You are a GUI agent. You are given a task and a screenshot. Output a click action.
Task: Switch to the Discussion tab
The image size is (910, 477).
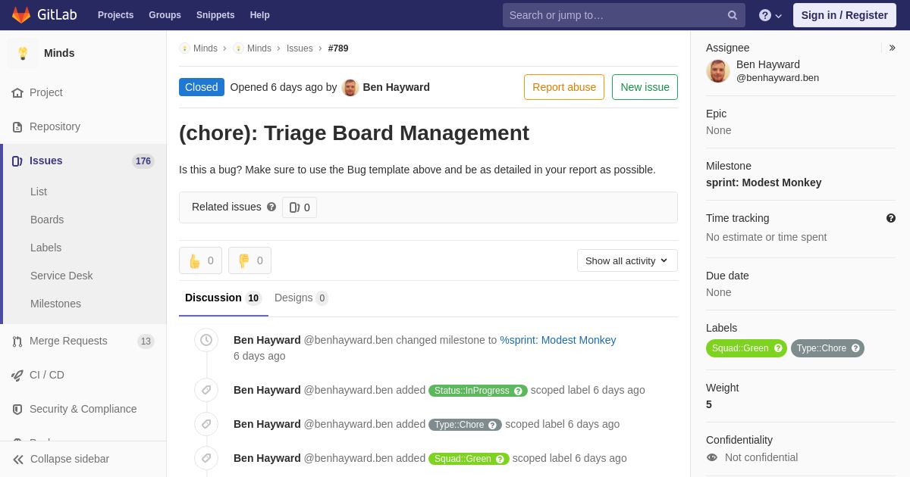pos(224,298)
